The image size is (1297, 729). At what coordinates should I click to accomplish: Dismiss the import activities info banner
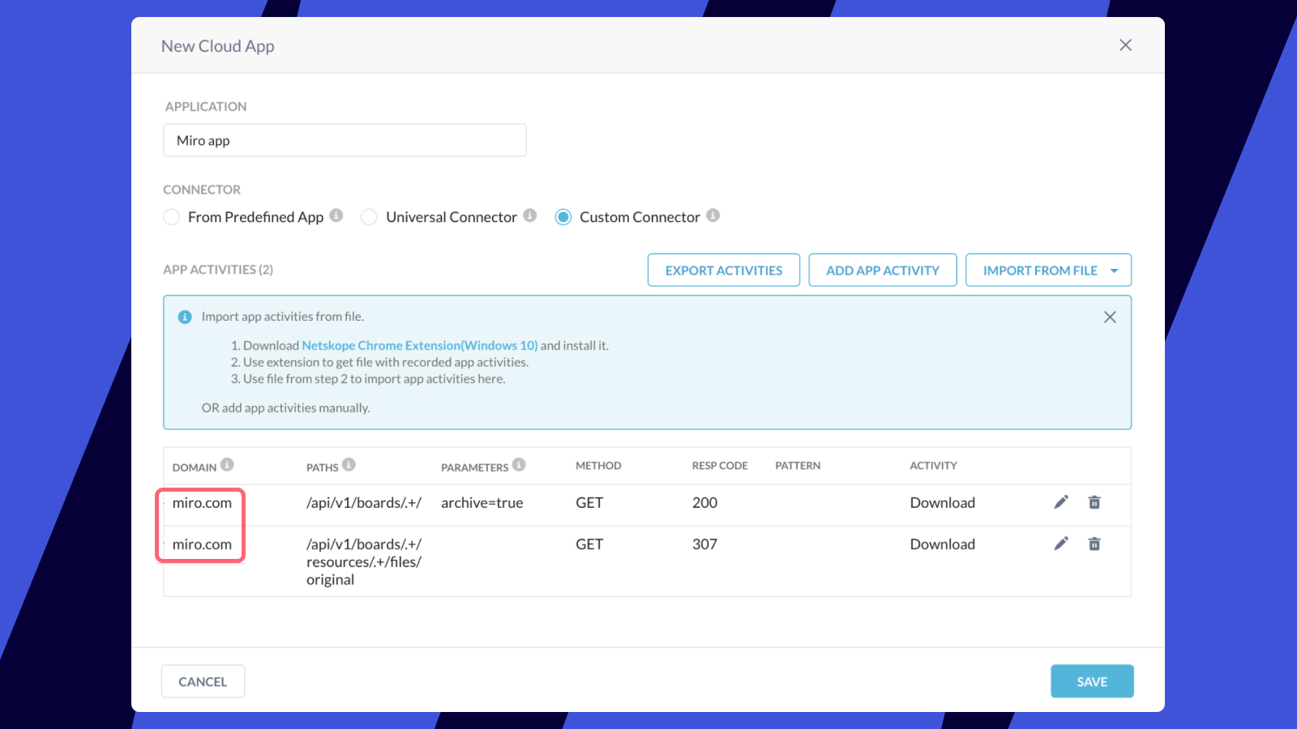pos(1110,317)
